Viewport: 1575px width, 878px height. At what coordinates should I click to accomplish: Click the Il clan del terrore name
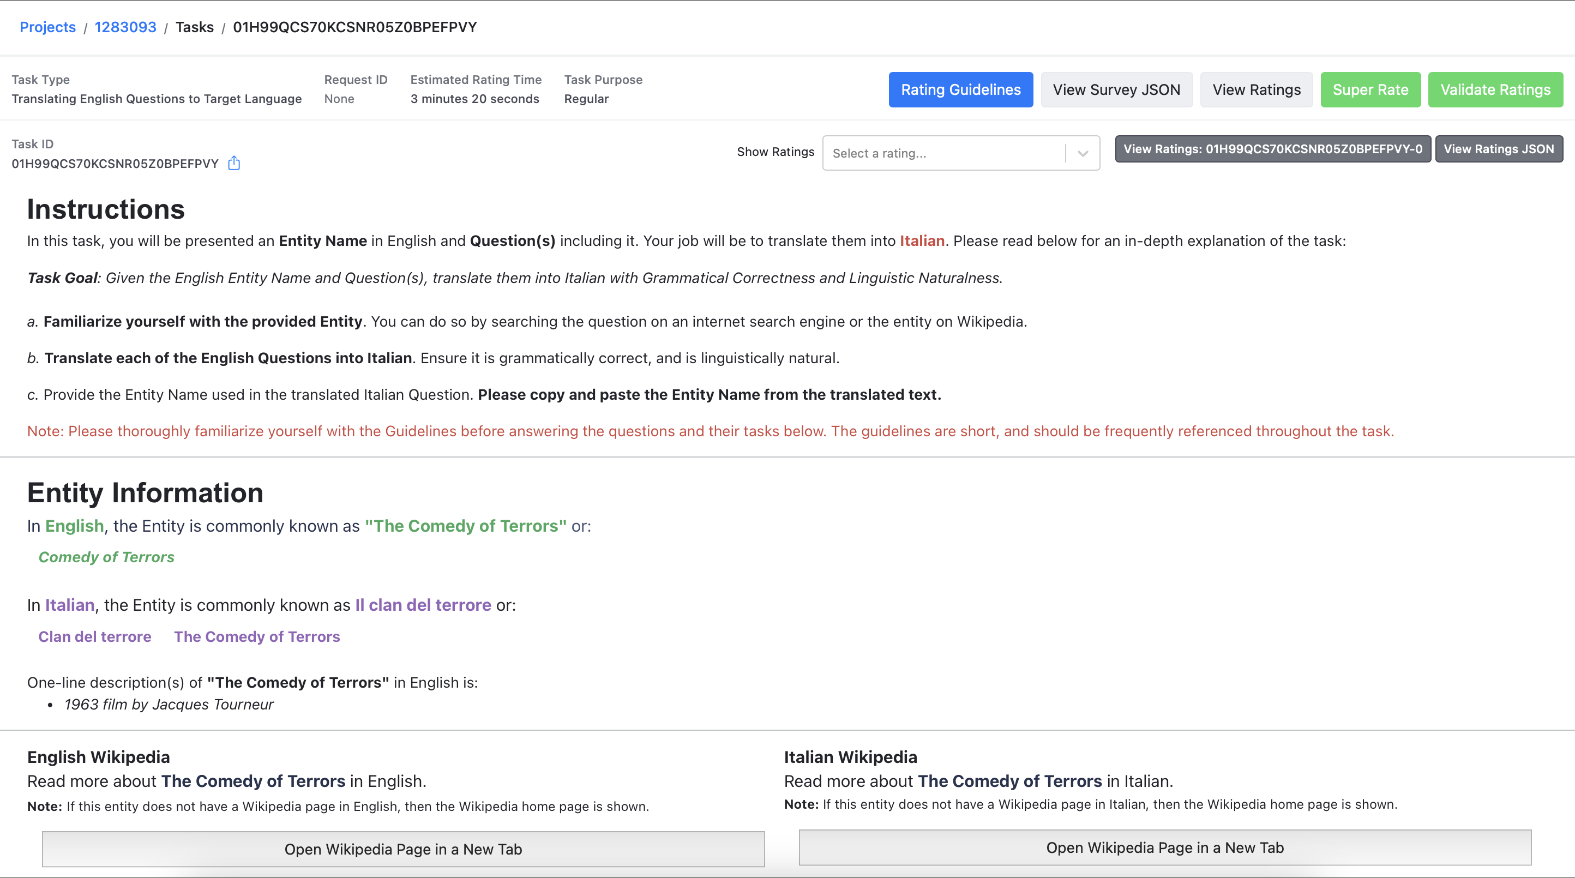point(423,605)
